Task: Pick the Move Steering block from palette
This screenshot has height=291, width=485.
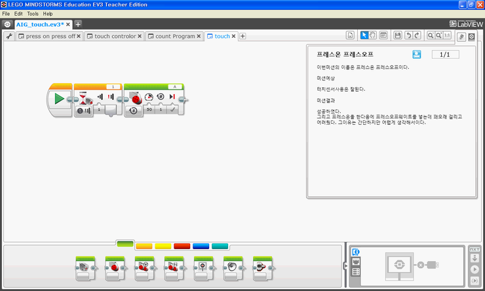Action: pyautogui.click(x=144, y=267)
